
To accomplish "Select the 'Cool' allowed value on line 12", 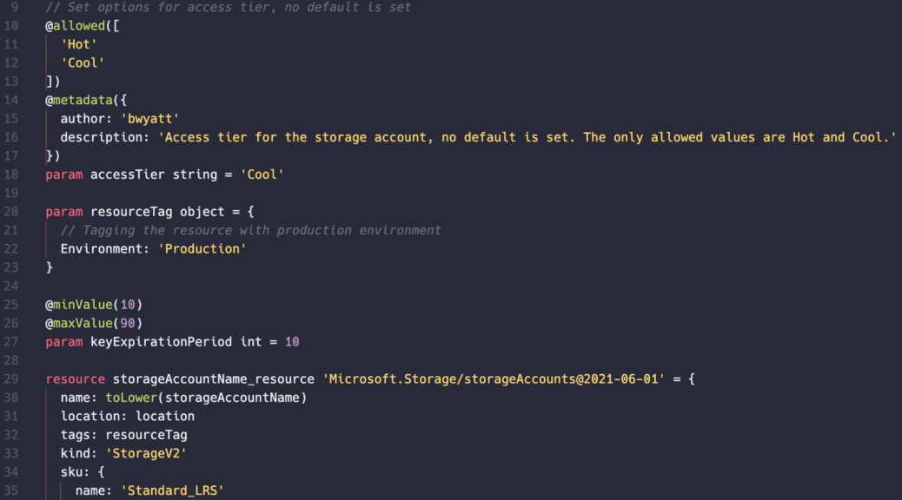I will point(83,62).
